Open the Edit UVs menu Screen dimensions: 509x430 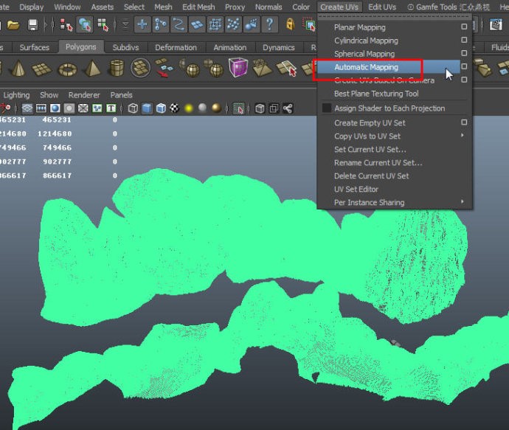[x=382, y=7]
